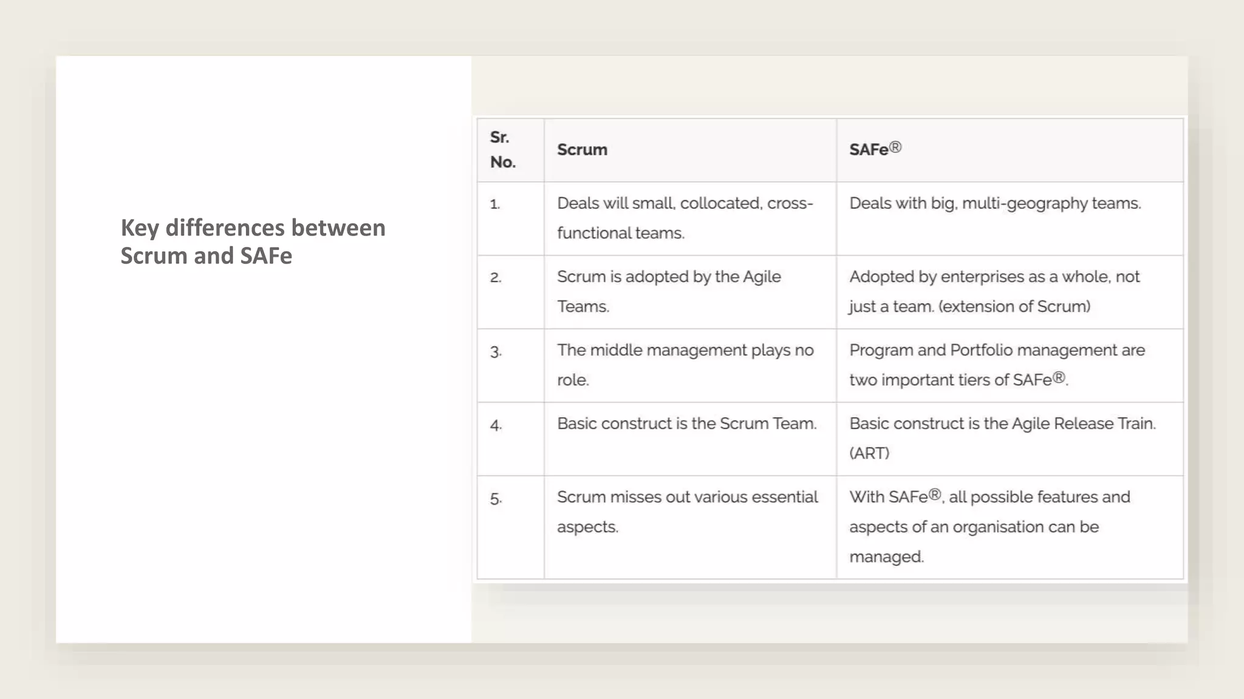The image size is (1244, 699).
Task: Select row number 1 cell
Action: click(x=496, y=204)
